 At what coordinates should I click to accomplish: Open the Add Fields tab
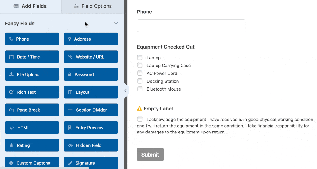30,6
